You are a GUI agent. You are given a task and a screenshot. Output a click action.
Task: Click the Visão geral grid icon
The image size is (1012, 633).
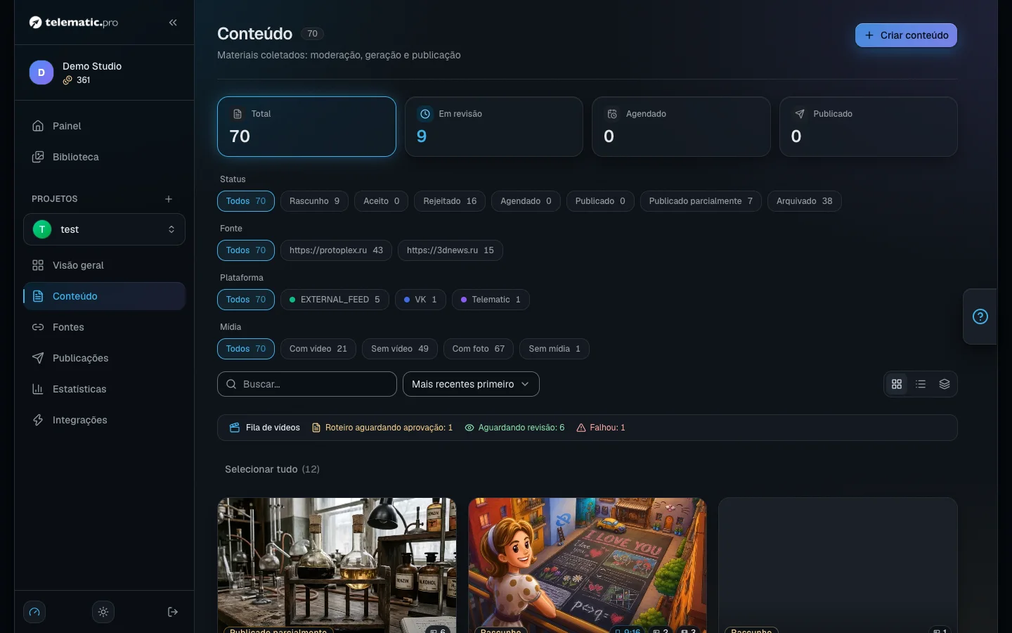coord(38,265)
